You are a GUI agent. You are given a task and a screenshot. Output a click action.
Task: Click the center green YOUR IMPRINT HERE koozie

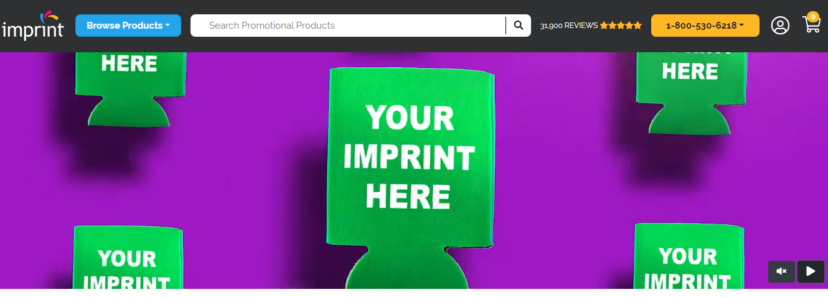[410, 177]
